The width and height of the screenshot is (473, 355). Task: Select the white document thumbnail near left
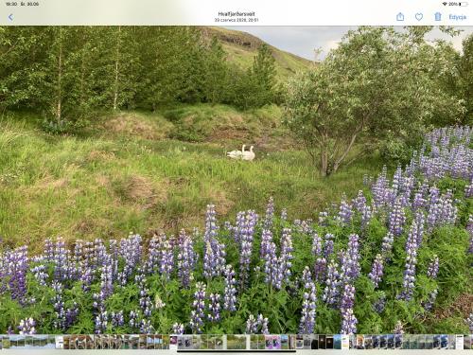click(60, 342)
